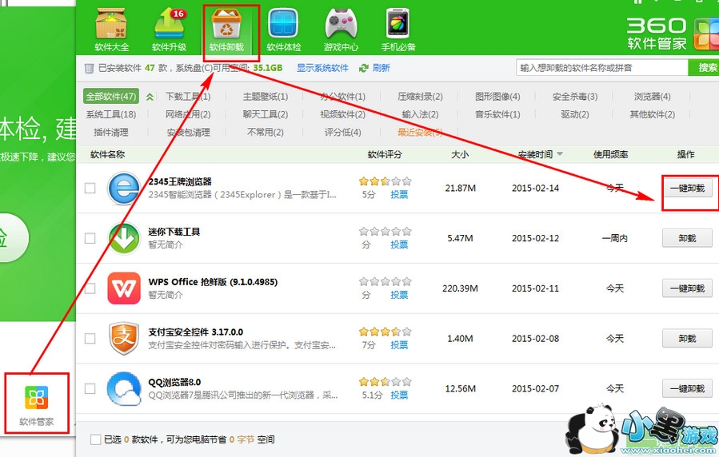Select the 图形图像(4) category
This screenshot has height=457, width=719.
pyautogui.click(x=497, y=97)
